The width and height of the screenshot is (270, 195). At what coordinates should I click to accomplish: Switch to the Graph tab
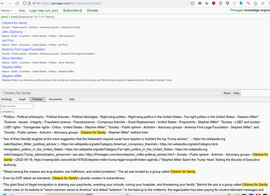click(22, 99)
